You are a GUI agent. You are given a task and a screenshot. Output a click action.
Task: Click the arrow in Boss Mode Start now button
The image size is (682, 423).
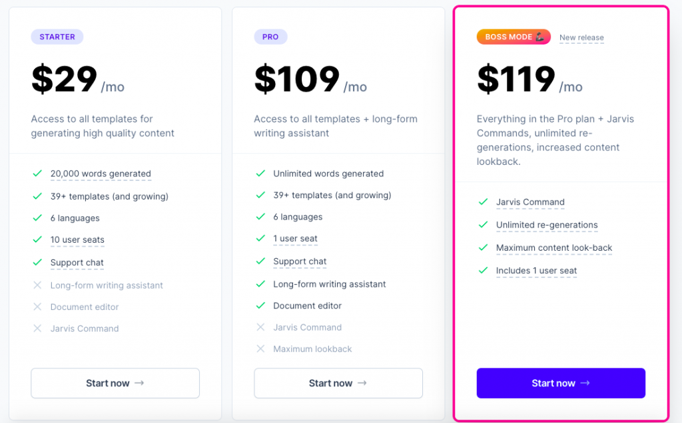pyautogui.click(x=585, y=383)
